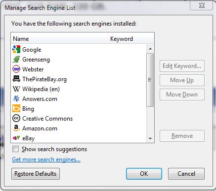
Task: Click the Remove button
Action: pos(182,136)
